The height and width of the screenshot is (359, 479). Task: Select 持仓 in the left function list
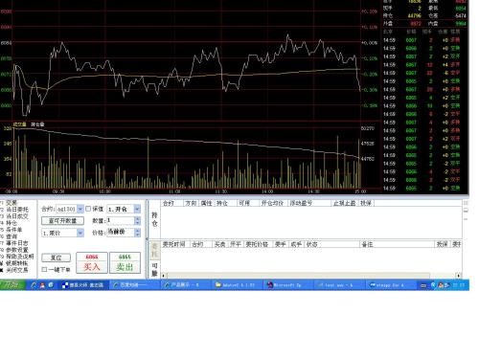[x=11, y=223]
